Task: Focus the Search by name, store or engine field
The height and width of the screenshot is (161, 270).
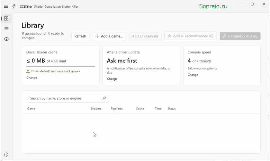Action: click(x=68, y=98)
